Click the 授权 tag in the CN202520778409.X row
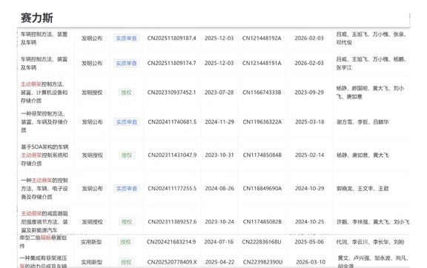This screenshot has height=268, width=427. pyautogui.click(x=126, y=262)
